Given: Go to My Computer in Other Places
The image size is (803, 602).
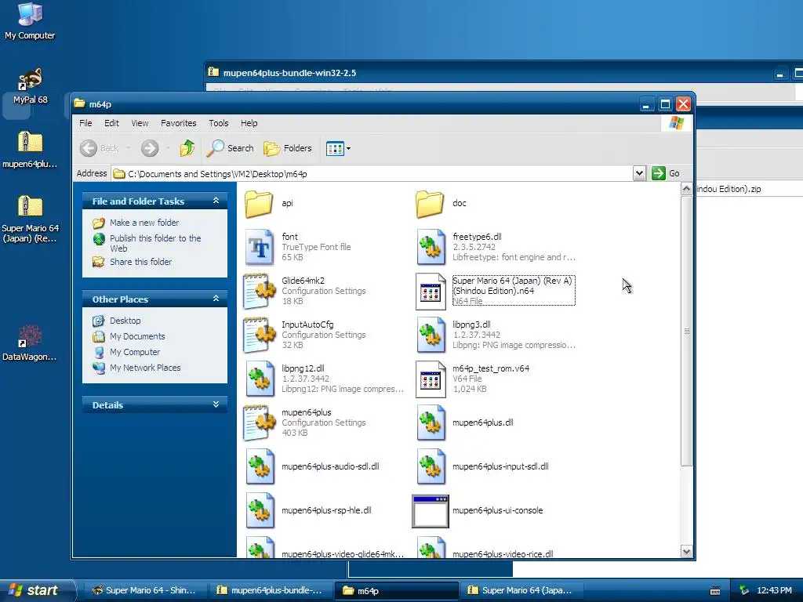Looking at the screenshot, I should [135, 352].
